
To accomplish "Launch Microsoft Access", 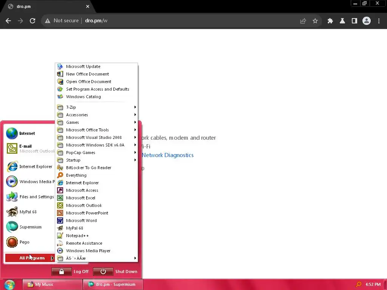I will (x=96, y=190).
